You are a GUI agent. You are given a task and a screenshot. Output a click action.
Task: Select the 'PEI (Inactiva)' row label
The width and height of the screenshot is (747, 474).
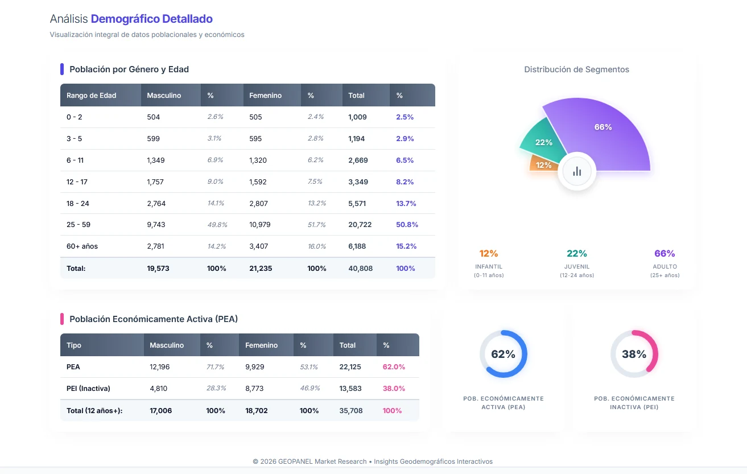(88, 389)
